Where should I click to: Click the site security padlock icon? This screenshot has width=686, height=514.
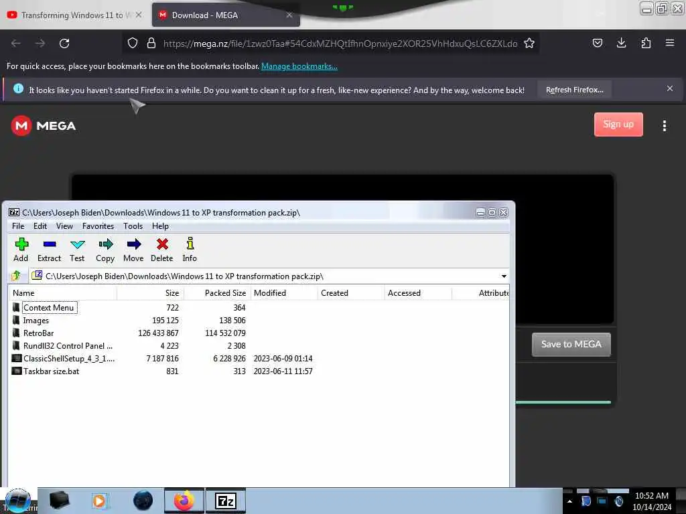[151, 43]
